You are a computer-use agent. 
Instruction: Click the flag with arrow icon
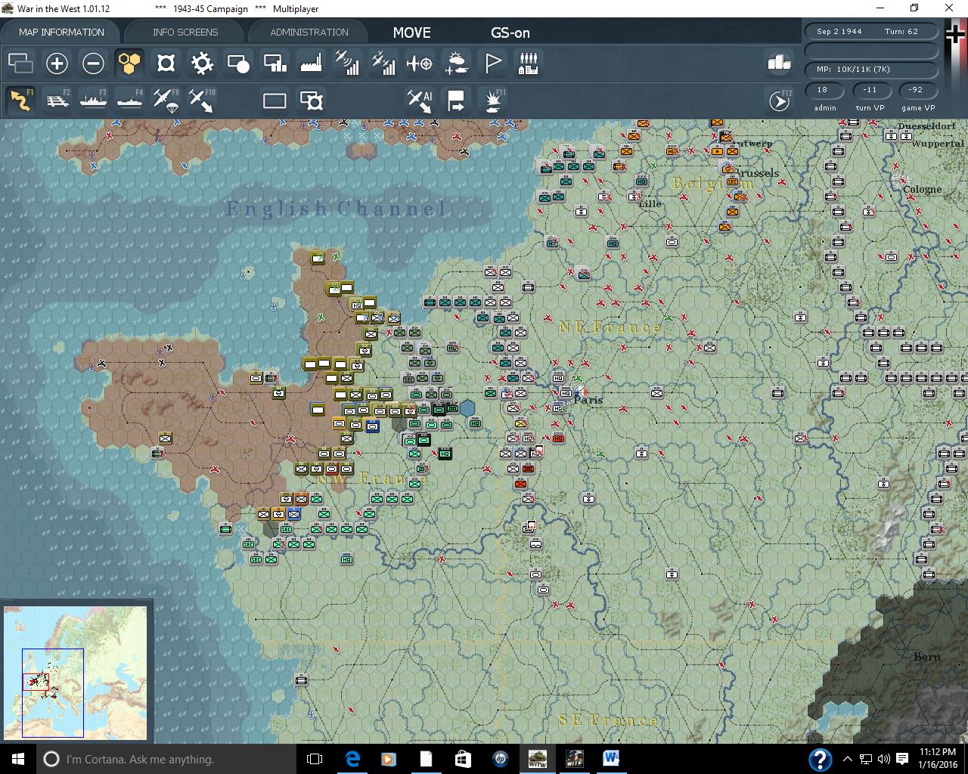(456, 101)
